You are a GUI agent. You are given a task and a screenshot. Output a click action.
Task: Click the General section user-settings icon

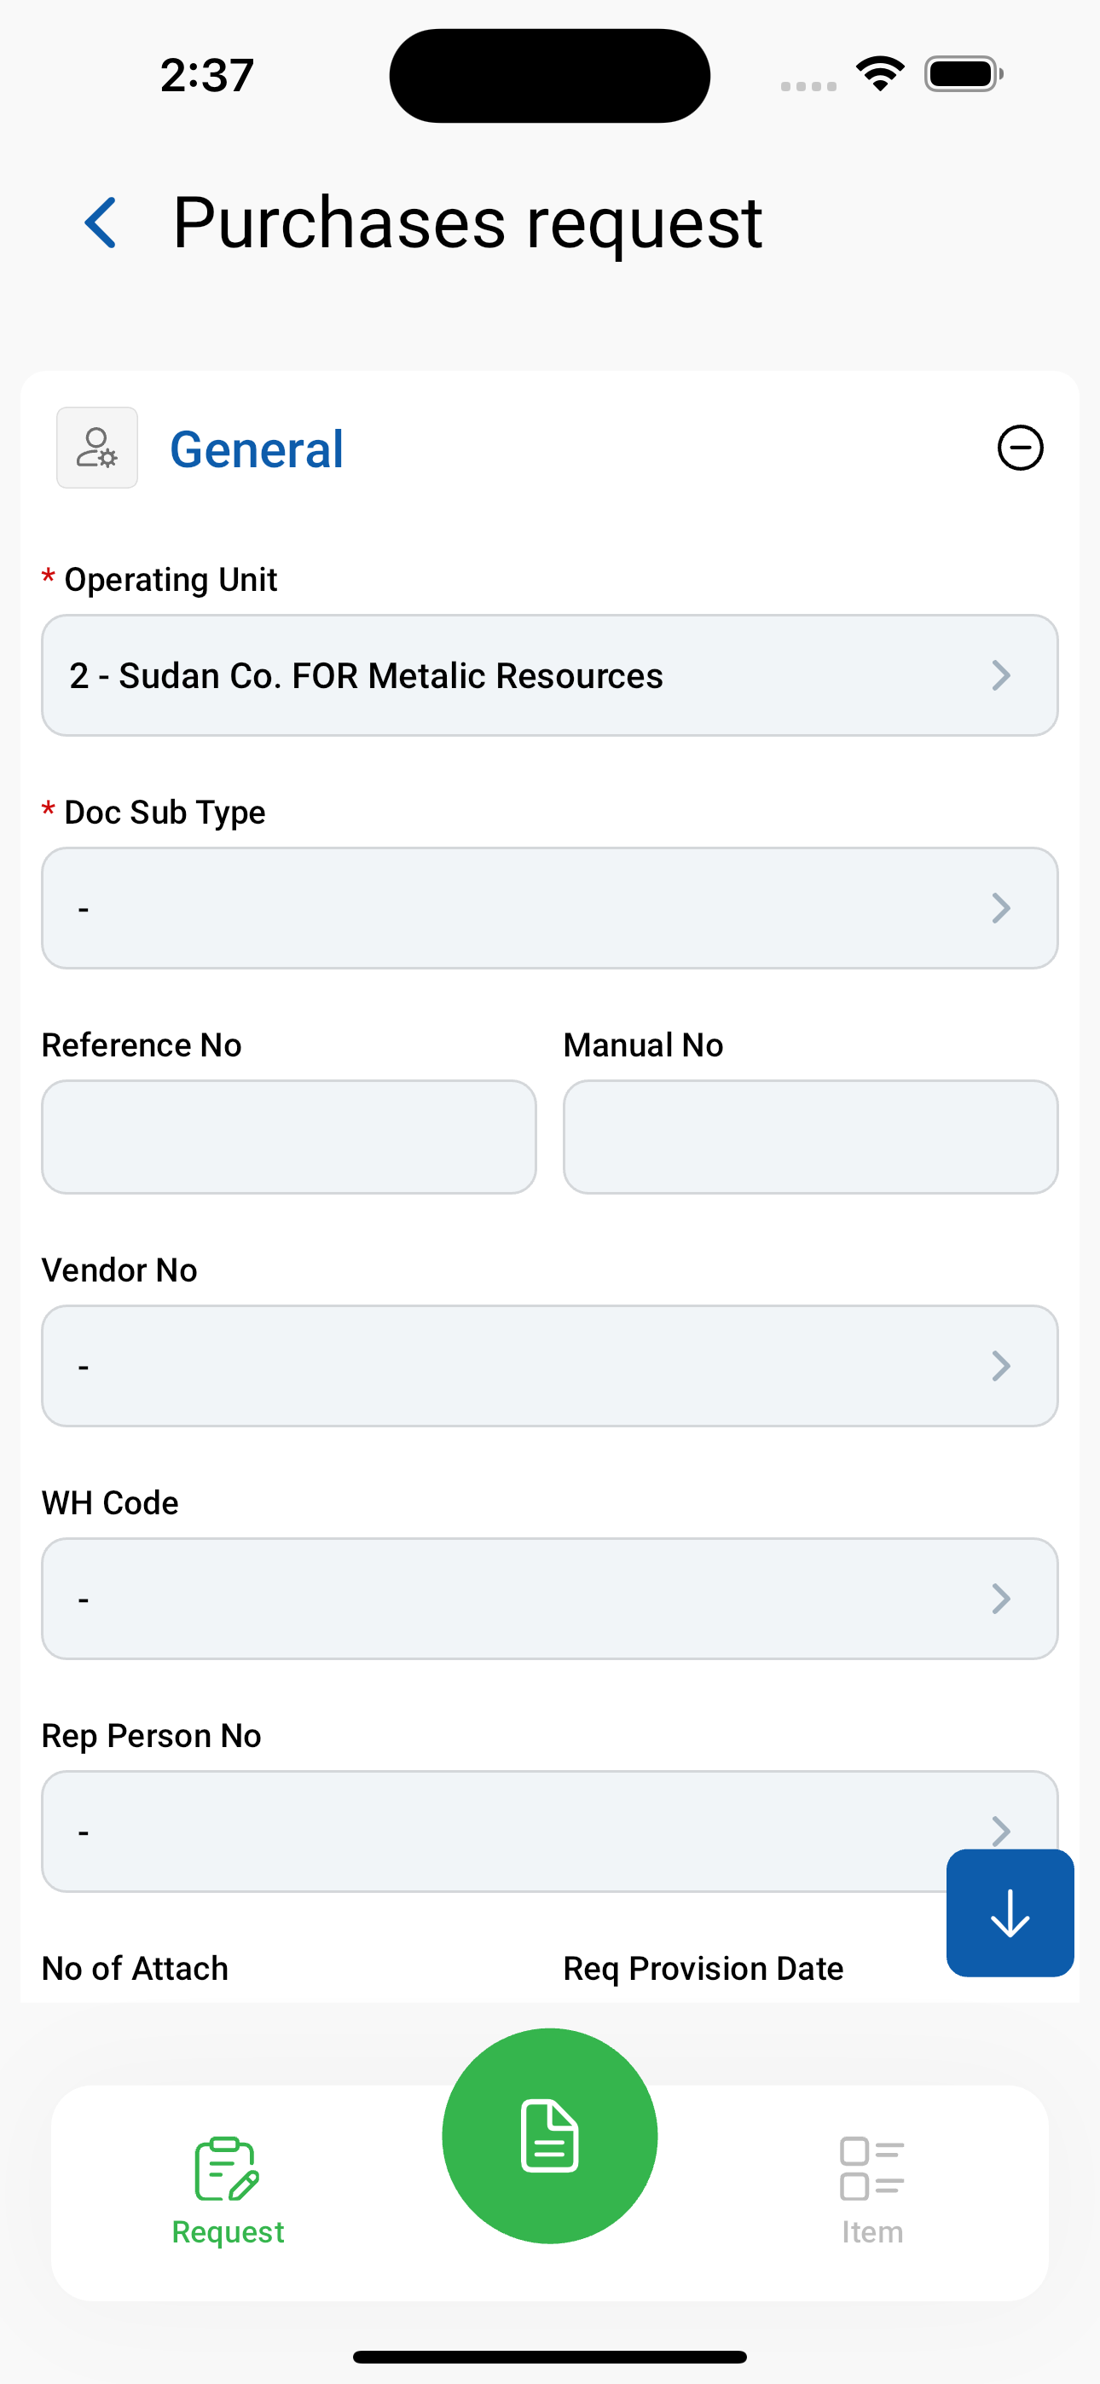97,448
